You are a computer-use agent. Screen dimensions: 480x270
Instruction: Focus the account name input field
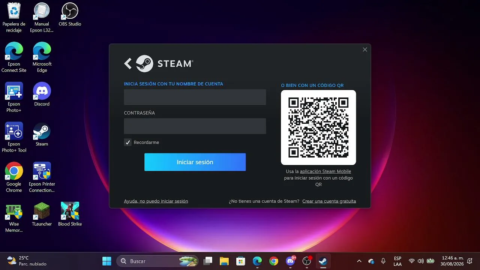(195, 97)
